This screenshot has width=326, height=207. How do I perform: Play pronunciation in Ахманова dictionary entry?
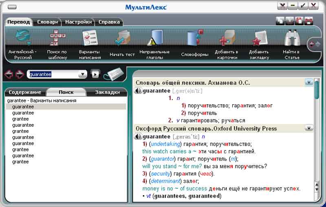138,91
